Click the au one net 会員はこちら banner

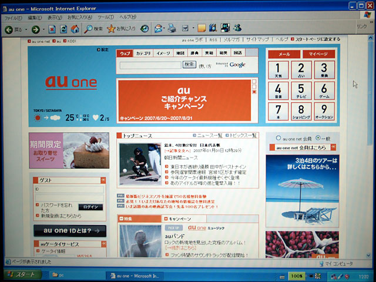303,147
